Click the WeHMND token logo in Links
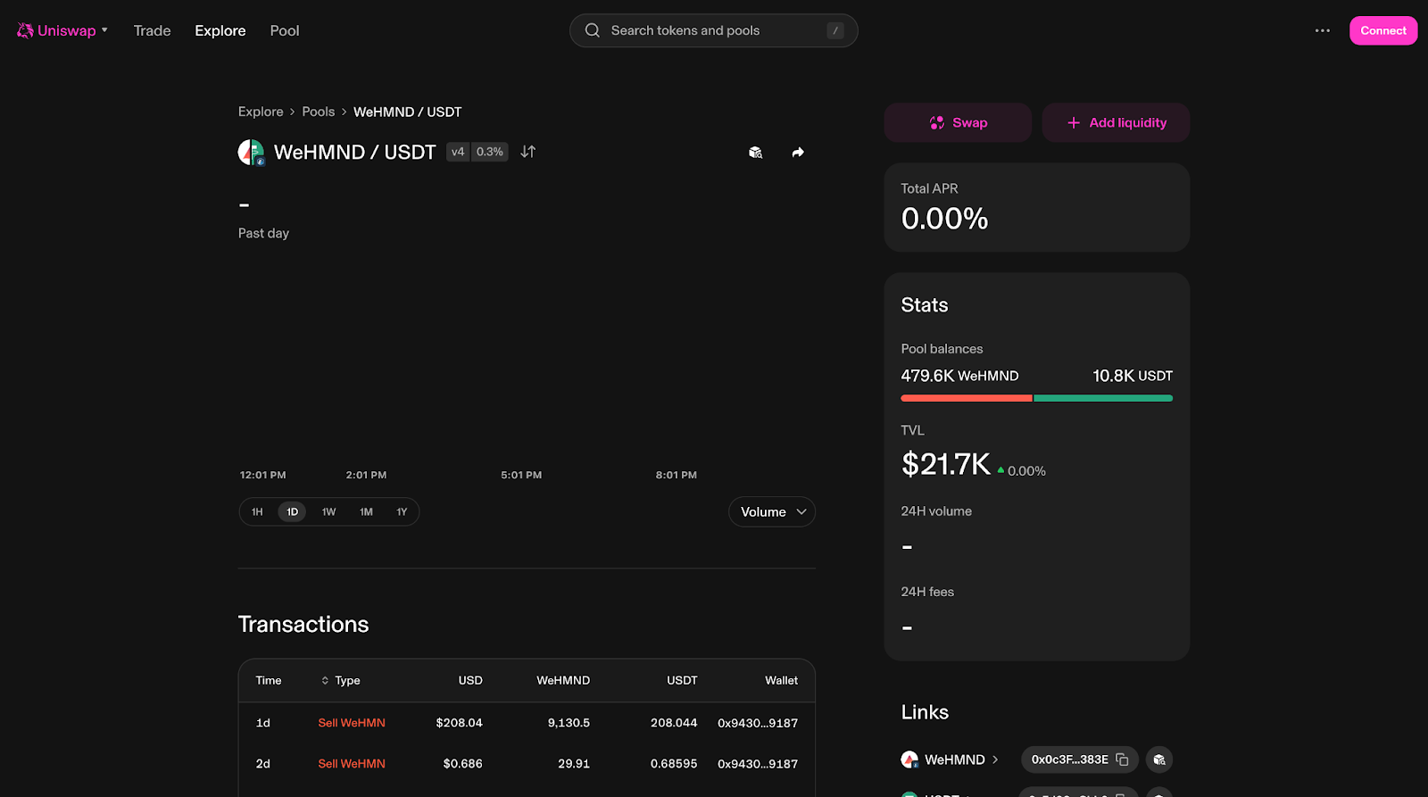This screenshot has height=797, width=1428. click(909, 760)
